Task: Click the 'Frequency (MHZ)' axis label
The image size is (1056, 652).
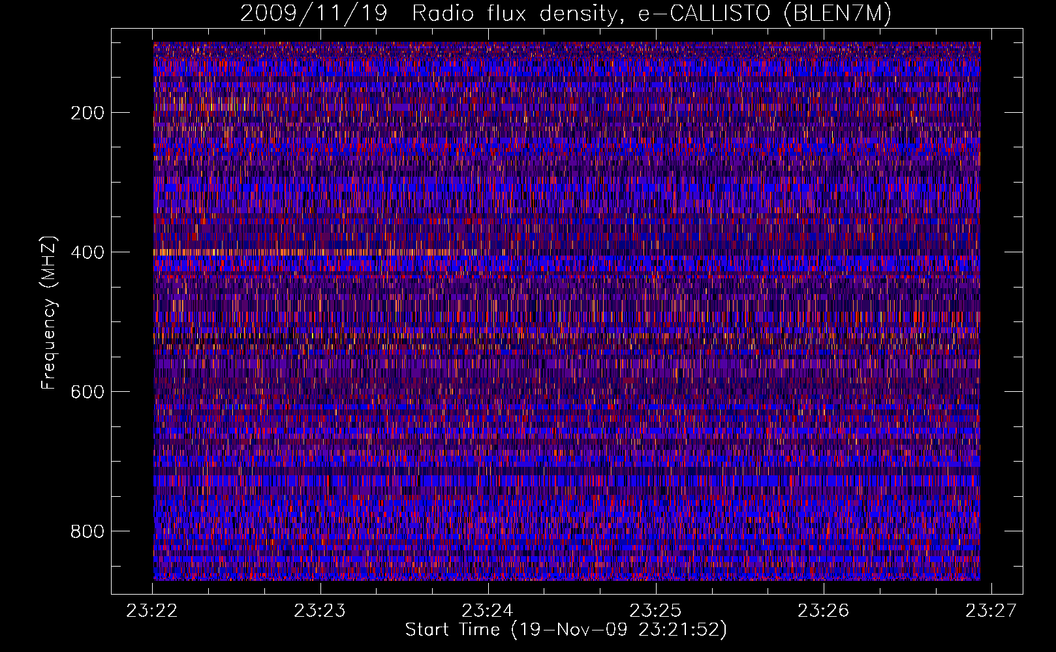Action: pos(49,313)
